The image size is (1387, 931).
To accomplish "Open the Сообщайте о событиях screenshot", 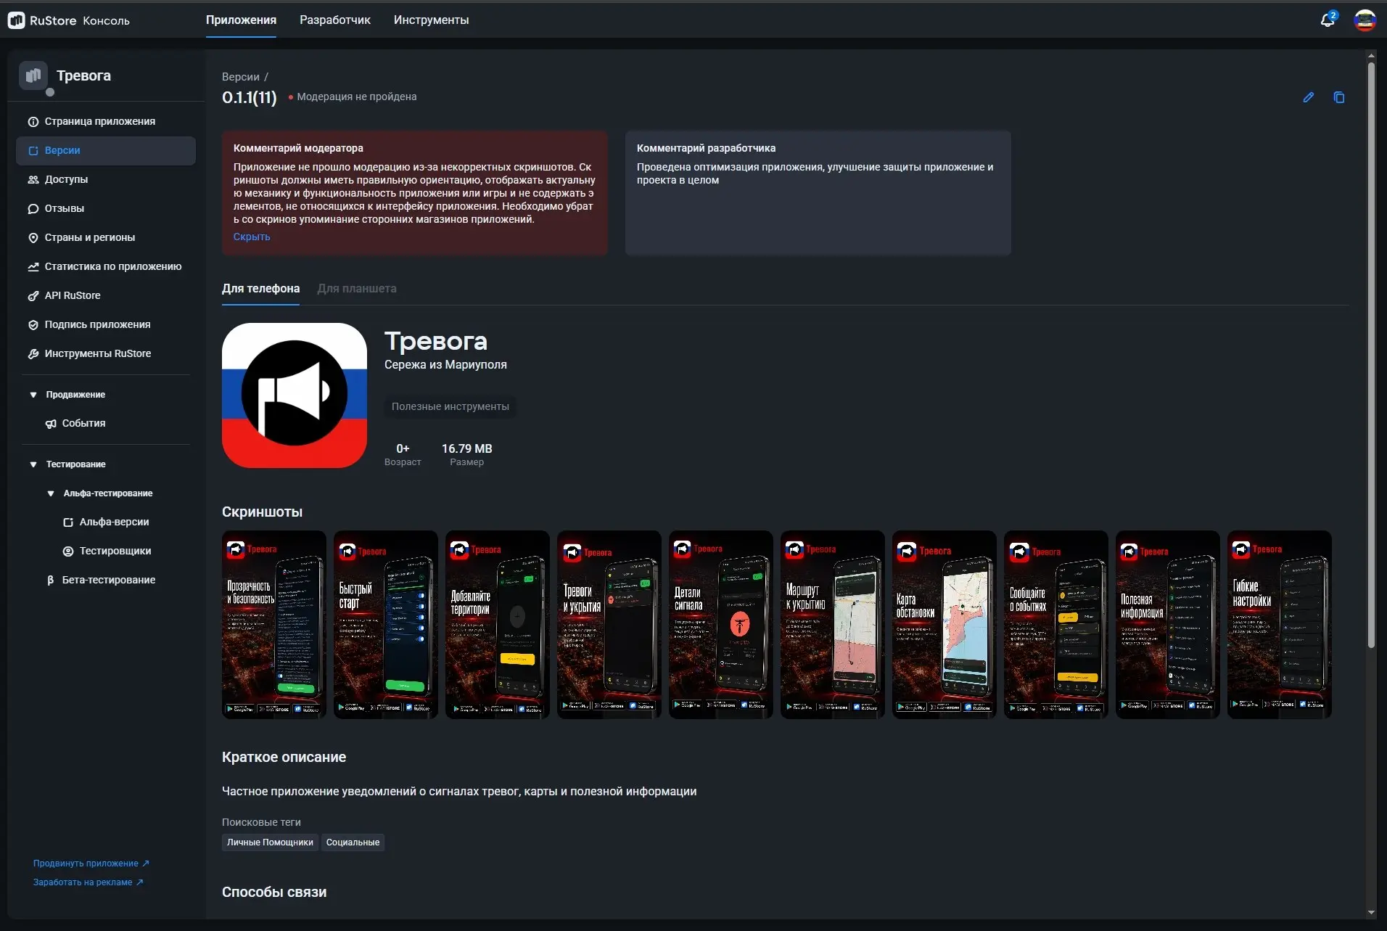I will tap(1056, 624).
